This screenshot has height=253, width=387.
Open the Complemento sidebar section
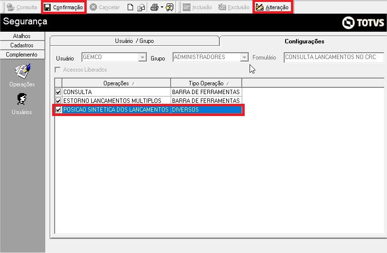pyautogui.click(x=22, y=55)
